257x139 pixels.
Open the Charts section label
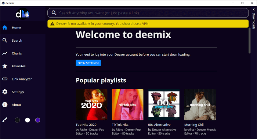[17, 53]
